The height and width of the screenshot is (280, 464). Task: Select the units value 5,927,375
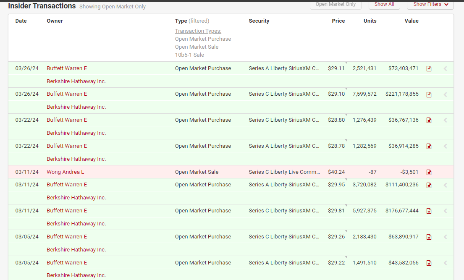[364, 210]
